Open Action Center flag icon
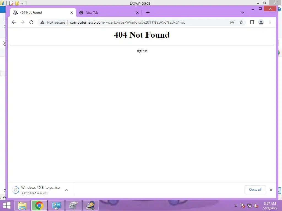Image resolution: width=282 pixels, height=211 pixels. click(243, 206)
